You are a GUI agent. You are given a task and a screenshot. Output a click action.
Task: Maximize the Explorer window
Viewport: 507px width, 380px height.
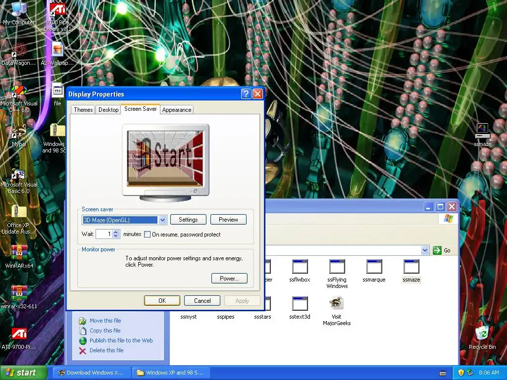pos(440,207)
